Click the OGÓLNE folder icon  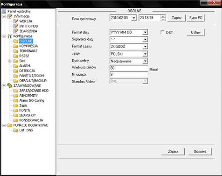click(x=15, y=41)
